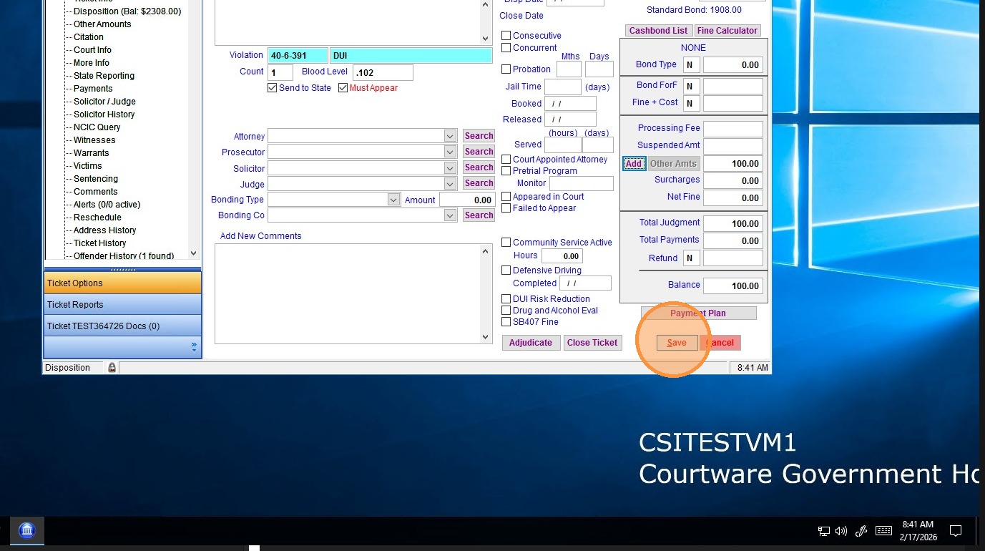This screenshot has height=551, width=985.
Task: Toggle the Concurrent checkbox
Action: tap(506, 48)
